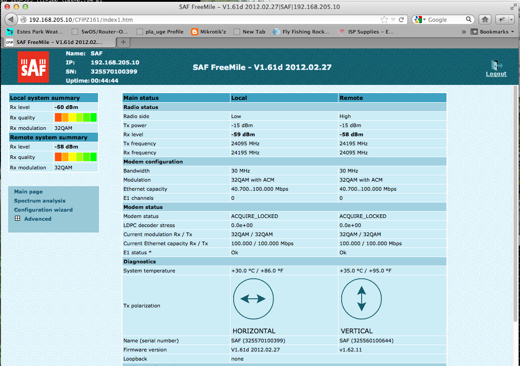Click the Uptime 00:44:44 text
Screen dimensions: 520x366
[x=92, y=81]
